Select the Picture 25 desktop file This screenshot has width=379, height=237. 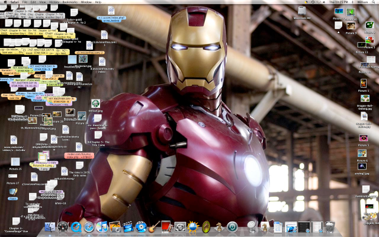15,161
